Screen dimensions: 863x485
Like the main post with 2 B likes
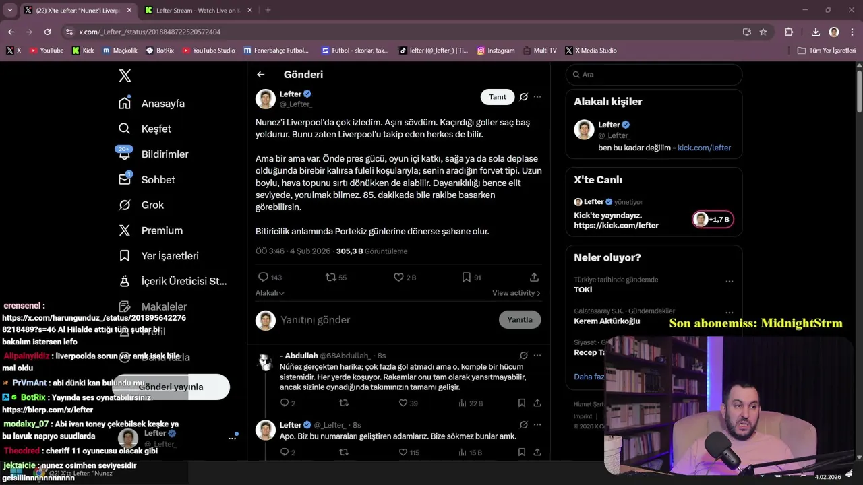coord(405,277)
